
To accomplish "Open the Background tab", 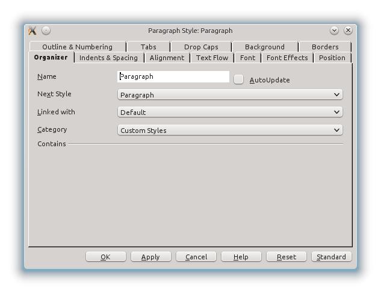I will (264, 47).
